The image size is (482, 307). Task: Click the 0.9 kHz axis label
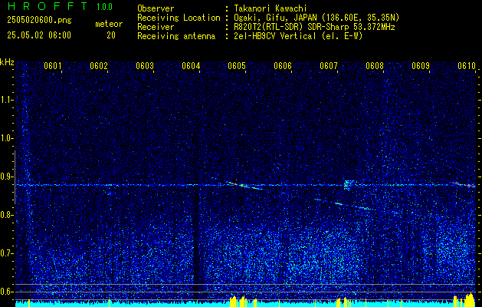[5, 177]
